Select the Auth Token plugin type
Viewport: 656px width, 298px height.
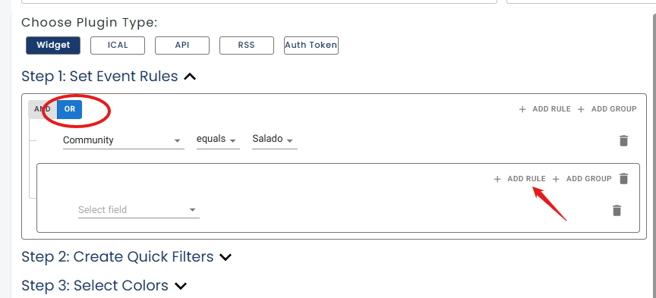[x=311, y=45]
